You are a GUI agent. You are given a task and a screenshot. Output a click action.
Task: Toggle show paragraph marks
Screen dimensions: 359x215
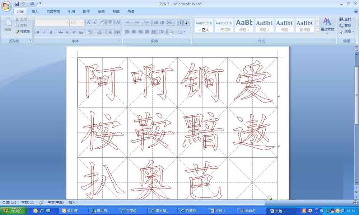(187, 22)
